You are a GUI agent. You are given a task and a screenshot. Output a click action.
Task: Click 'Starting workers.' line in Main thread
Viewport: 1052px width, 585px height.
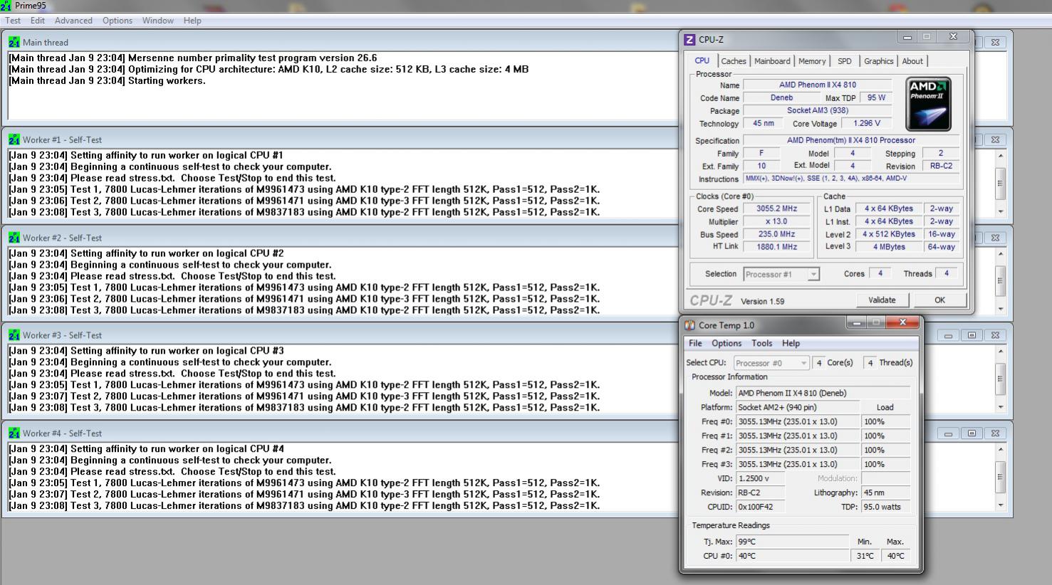107,80
